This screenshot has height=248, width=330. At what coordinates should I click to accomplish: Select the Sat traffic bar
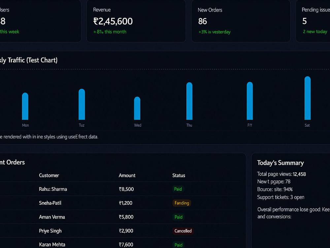(308, 98)
